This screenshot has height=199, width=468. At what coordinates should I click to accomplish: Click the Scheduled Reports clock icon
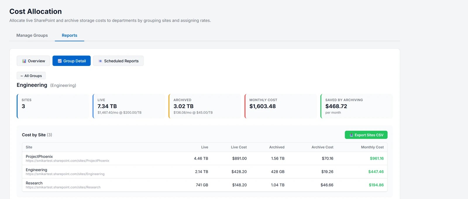[x=100, y=61]
